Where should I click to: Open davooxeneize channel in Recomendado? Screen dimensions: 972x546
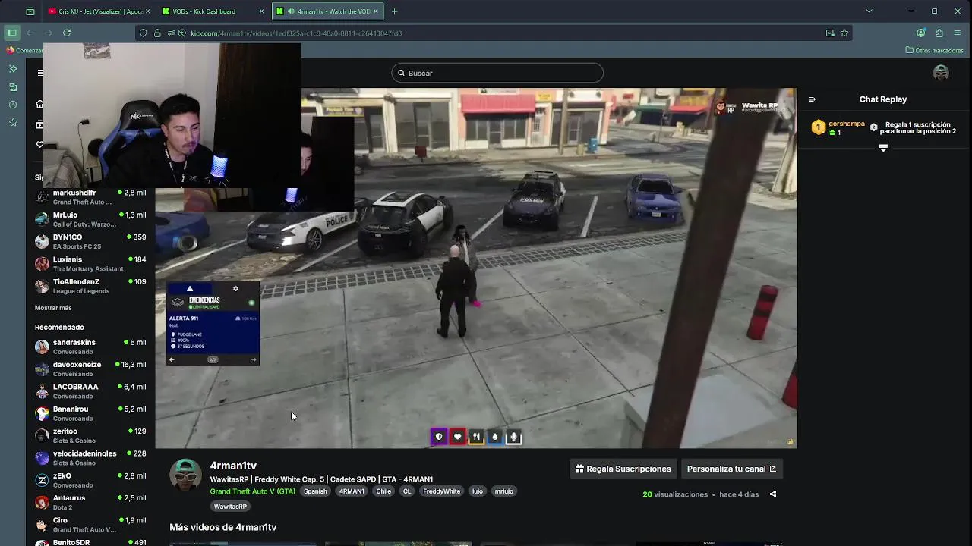pos(90,369)
